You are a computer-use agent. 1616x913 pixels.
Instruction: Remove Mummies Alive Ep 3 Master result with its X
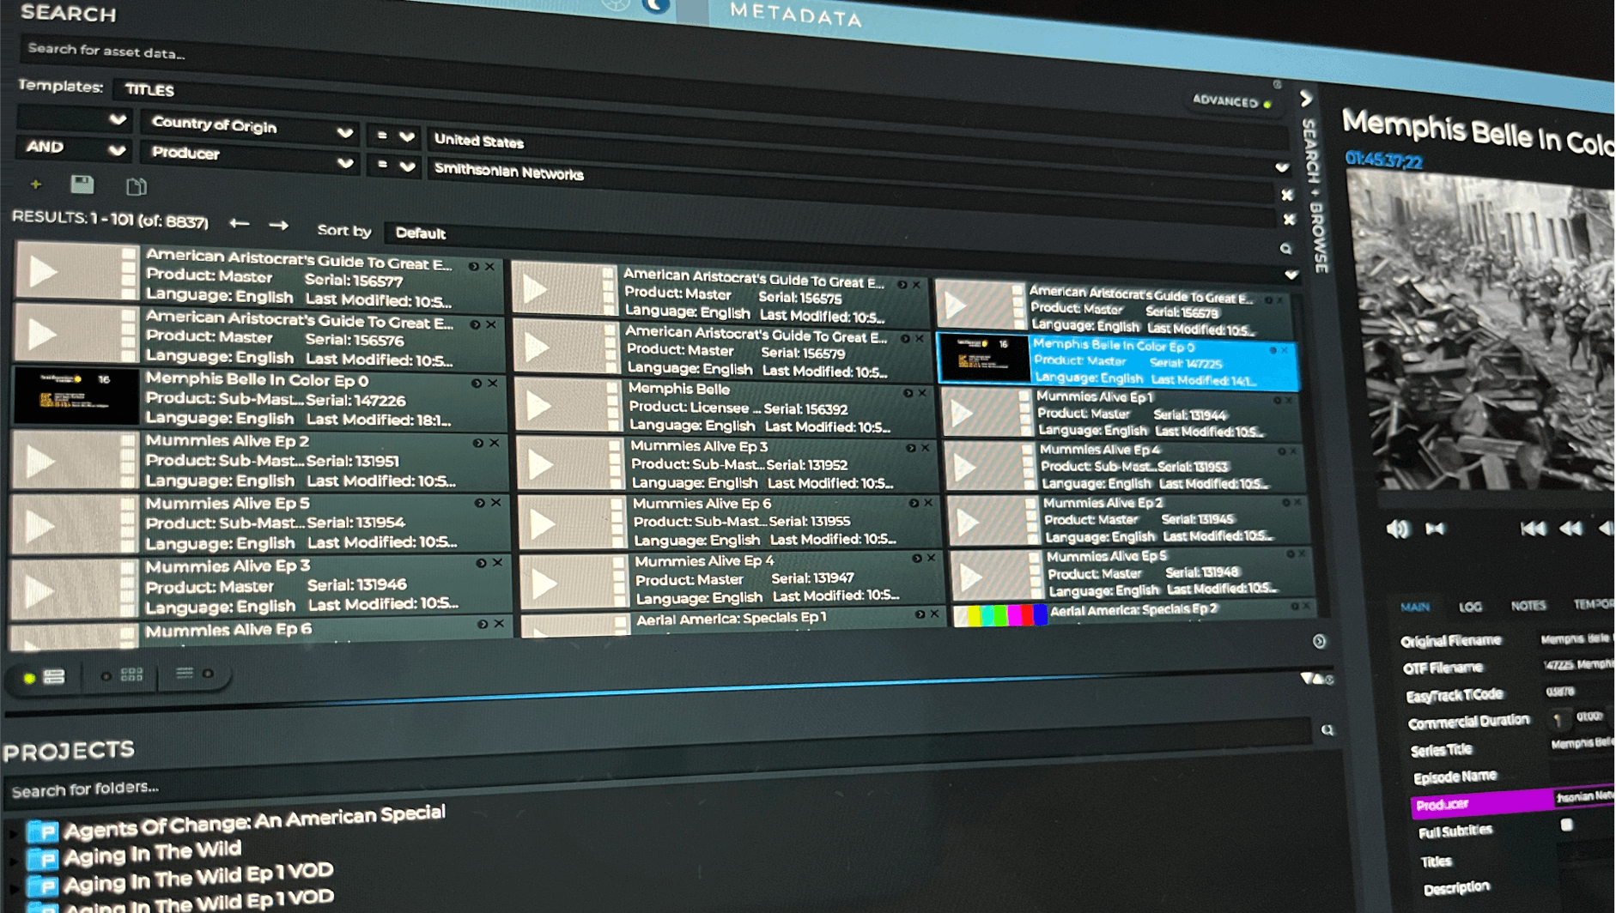[497, 563]
